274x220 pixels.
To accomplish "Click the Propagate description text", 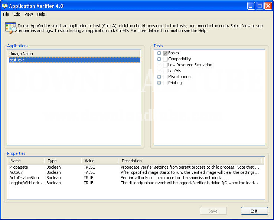I will 190,167.
